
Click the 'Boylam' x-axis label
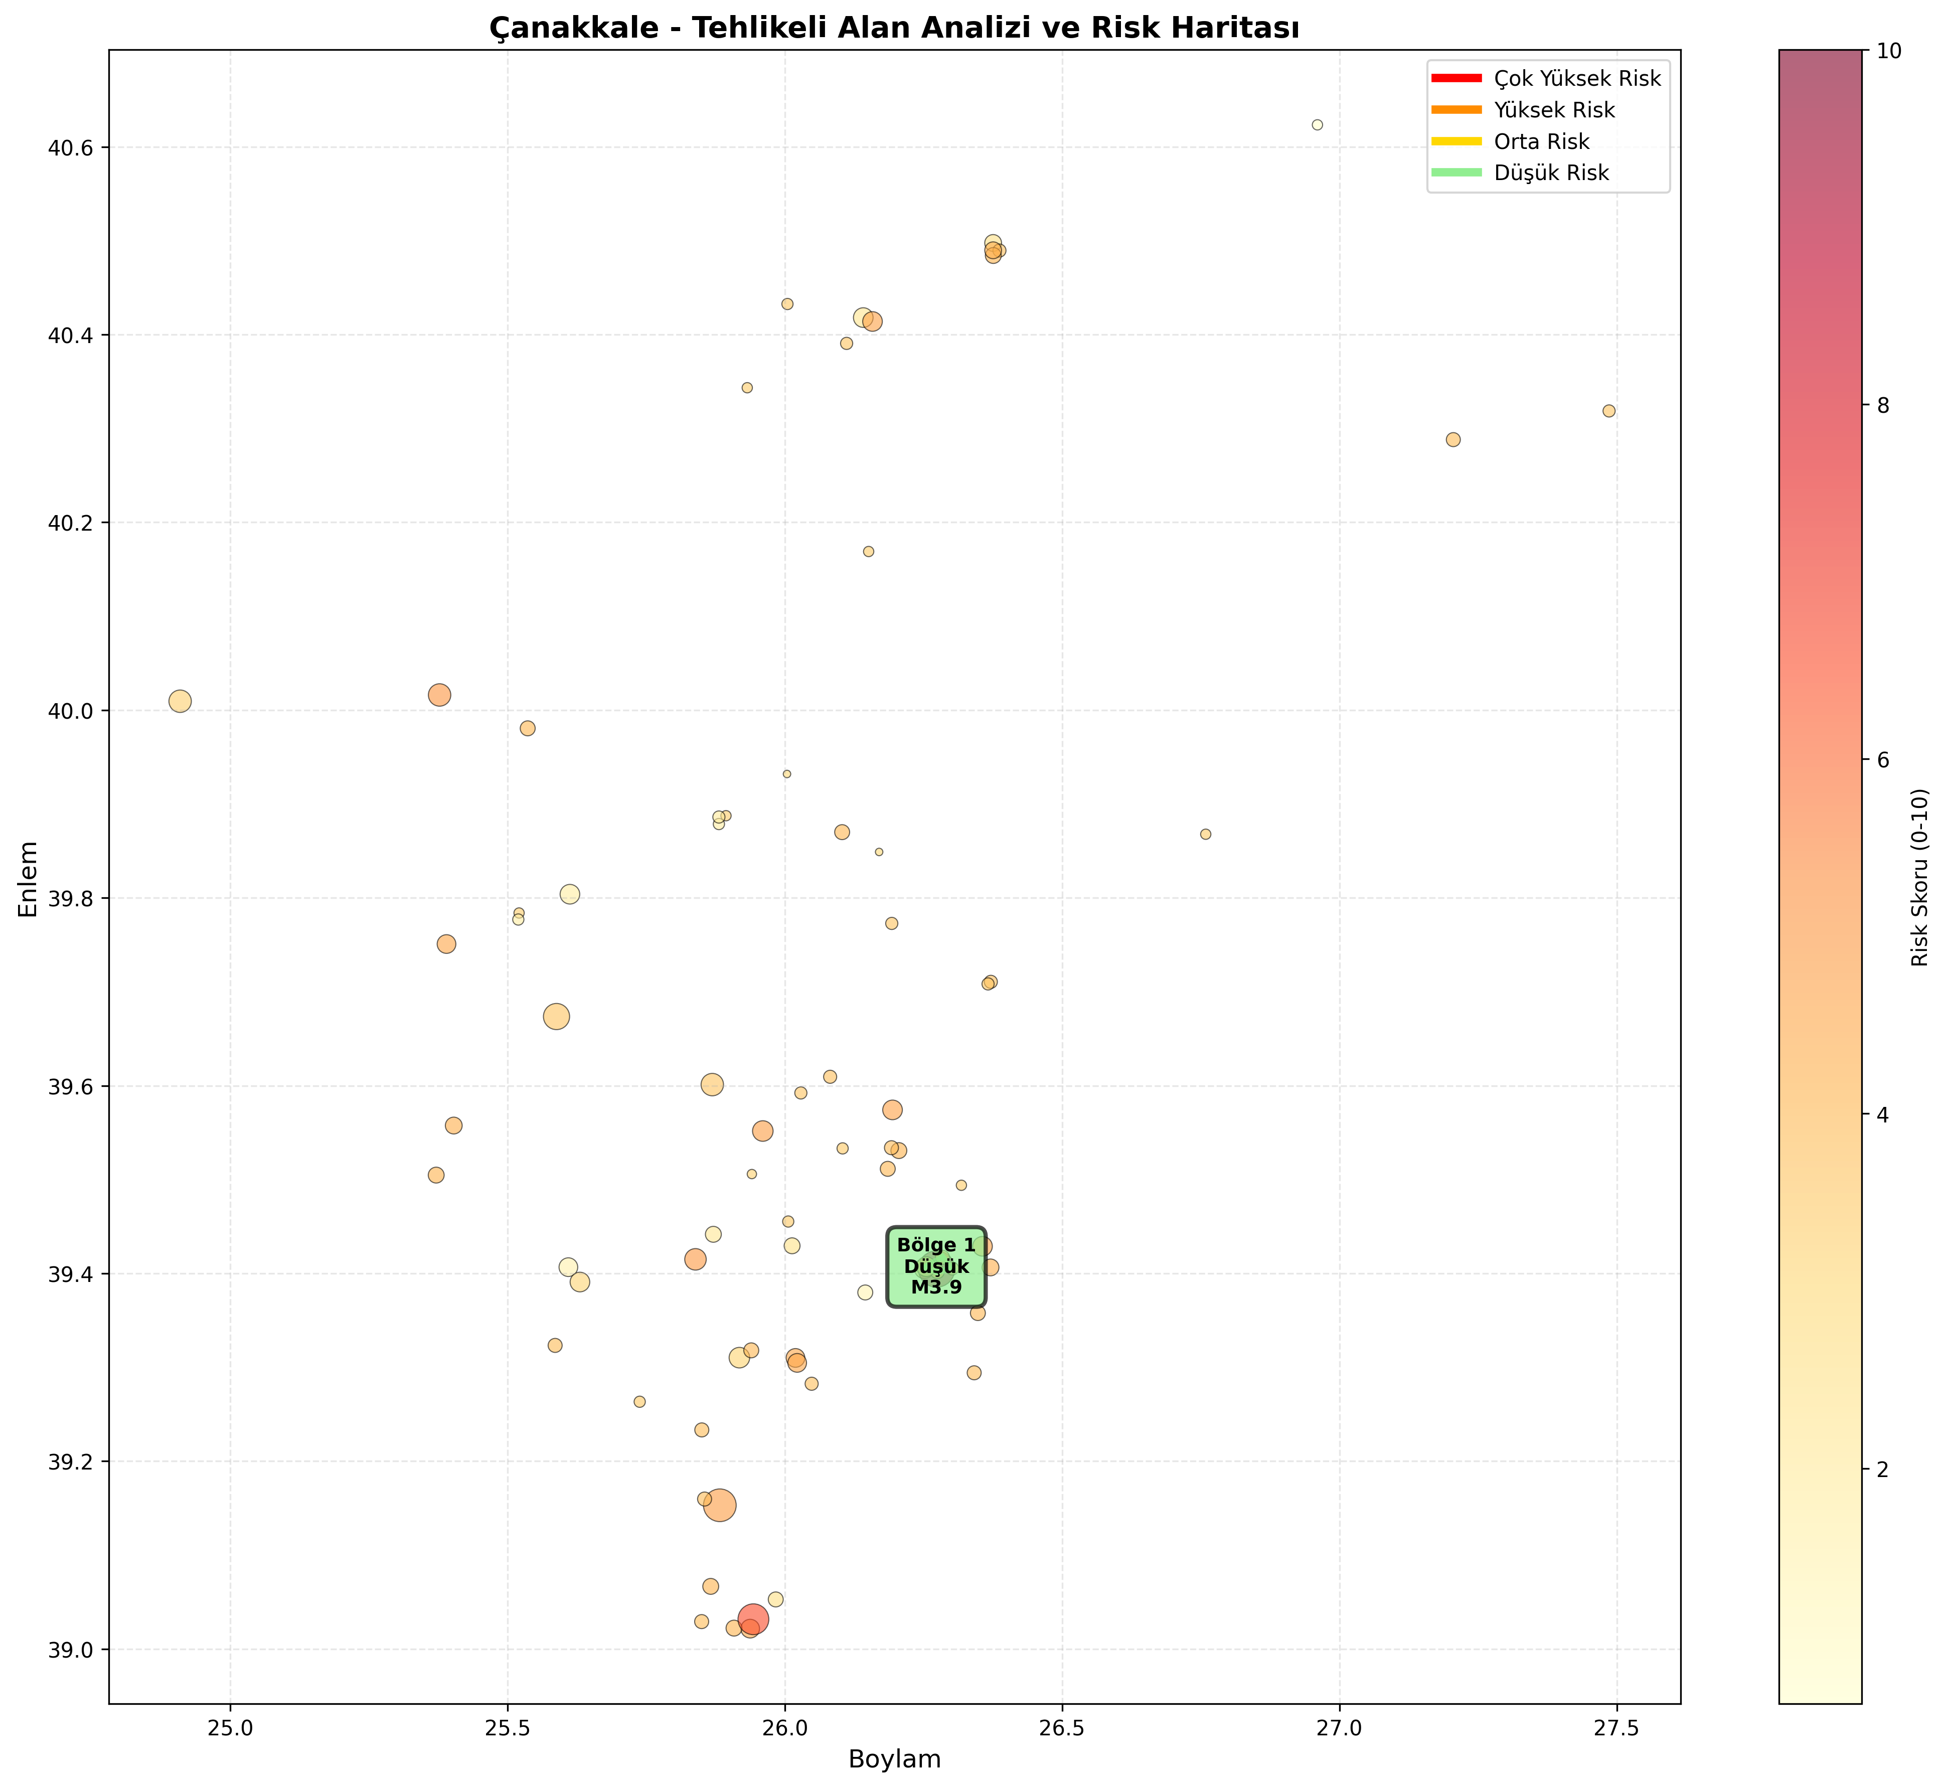[x=895, y=1759]
